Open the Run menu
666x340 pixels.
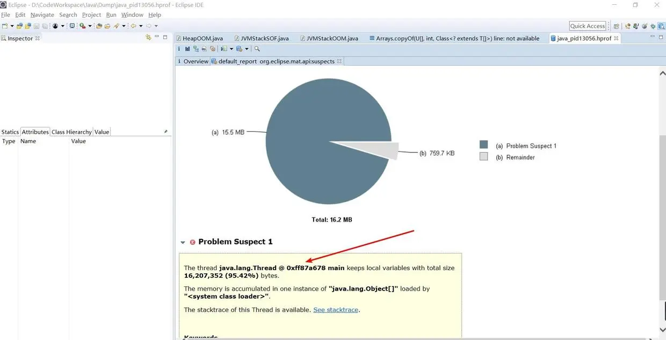point(111,15)
